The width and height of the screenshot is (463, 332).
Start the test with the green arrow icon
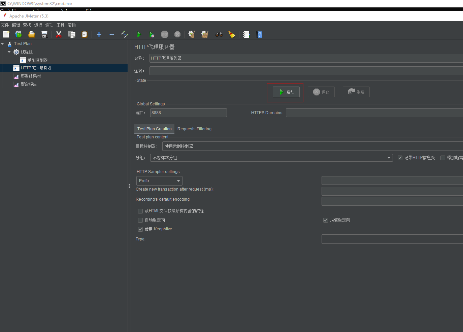coord(139,34)
